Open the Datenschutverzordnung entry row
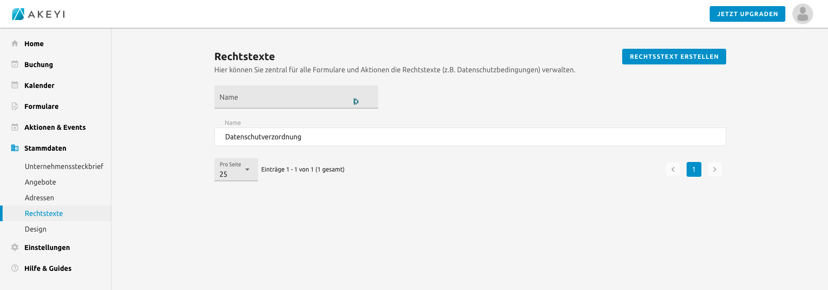The image size is (828, 290). pos(470,137)
